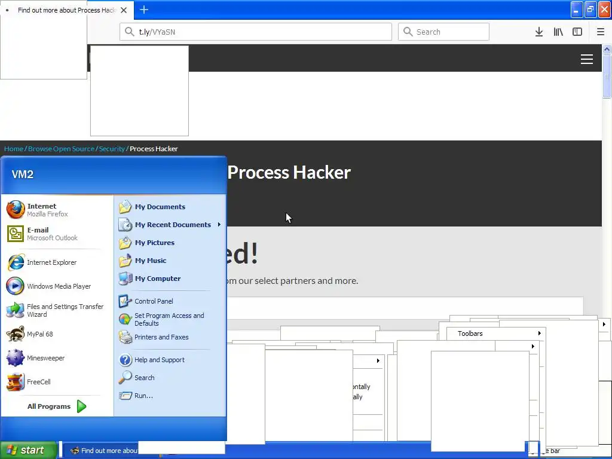Open the Firefox library icon
612x459 pixels.
[558, 32]
